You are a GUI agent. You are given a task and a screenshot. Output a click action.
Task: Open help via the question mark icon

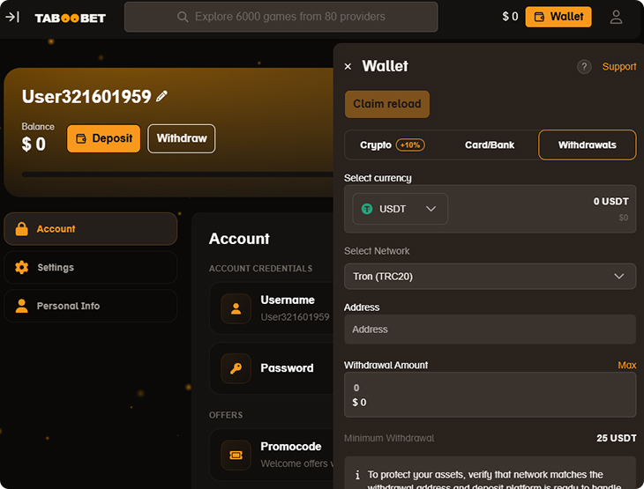coord(584,66)
